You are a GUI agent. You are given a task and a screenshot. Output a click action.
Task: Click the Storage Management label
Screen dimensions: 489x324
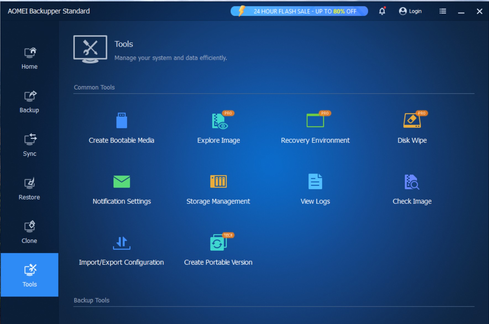[218, 202]
